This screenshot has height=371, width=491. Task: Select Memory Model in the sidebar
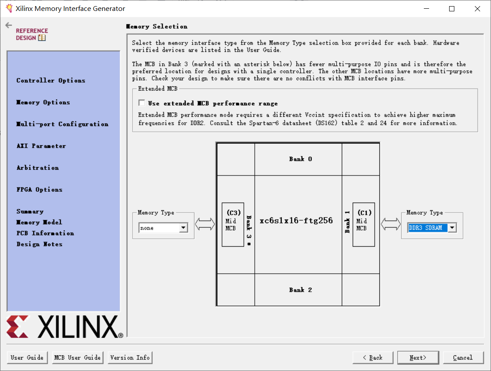[39, 223]
